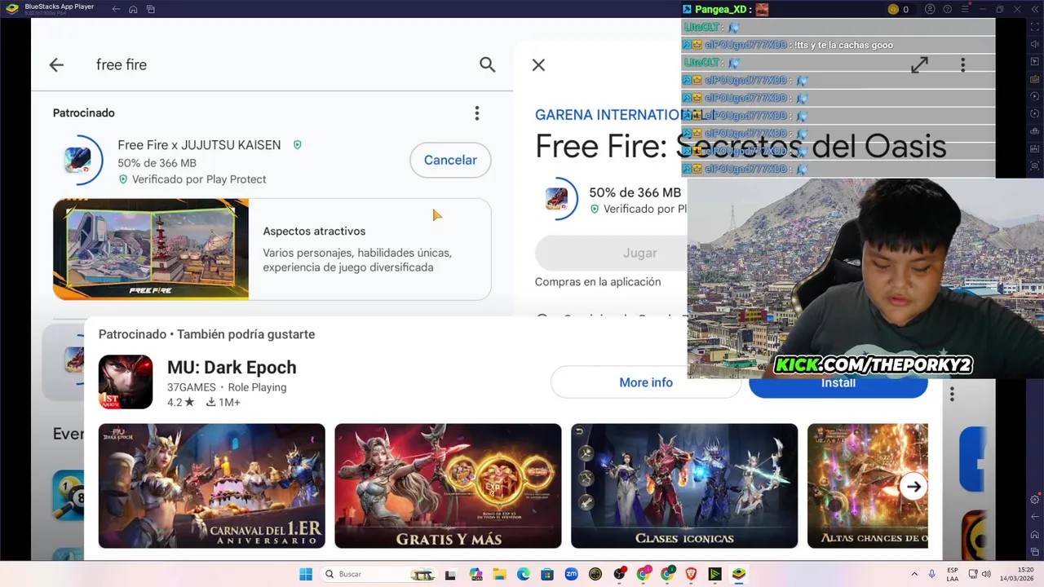
Task: Collapse the BlueStacks side toolbar
Action: coord(1035,9)
